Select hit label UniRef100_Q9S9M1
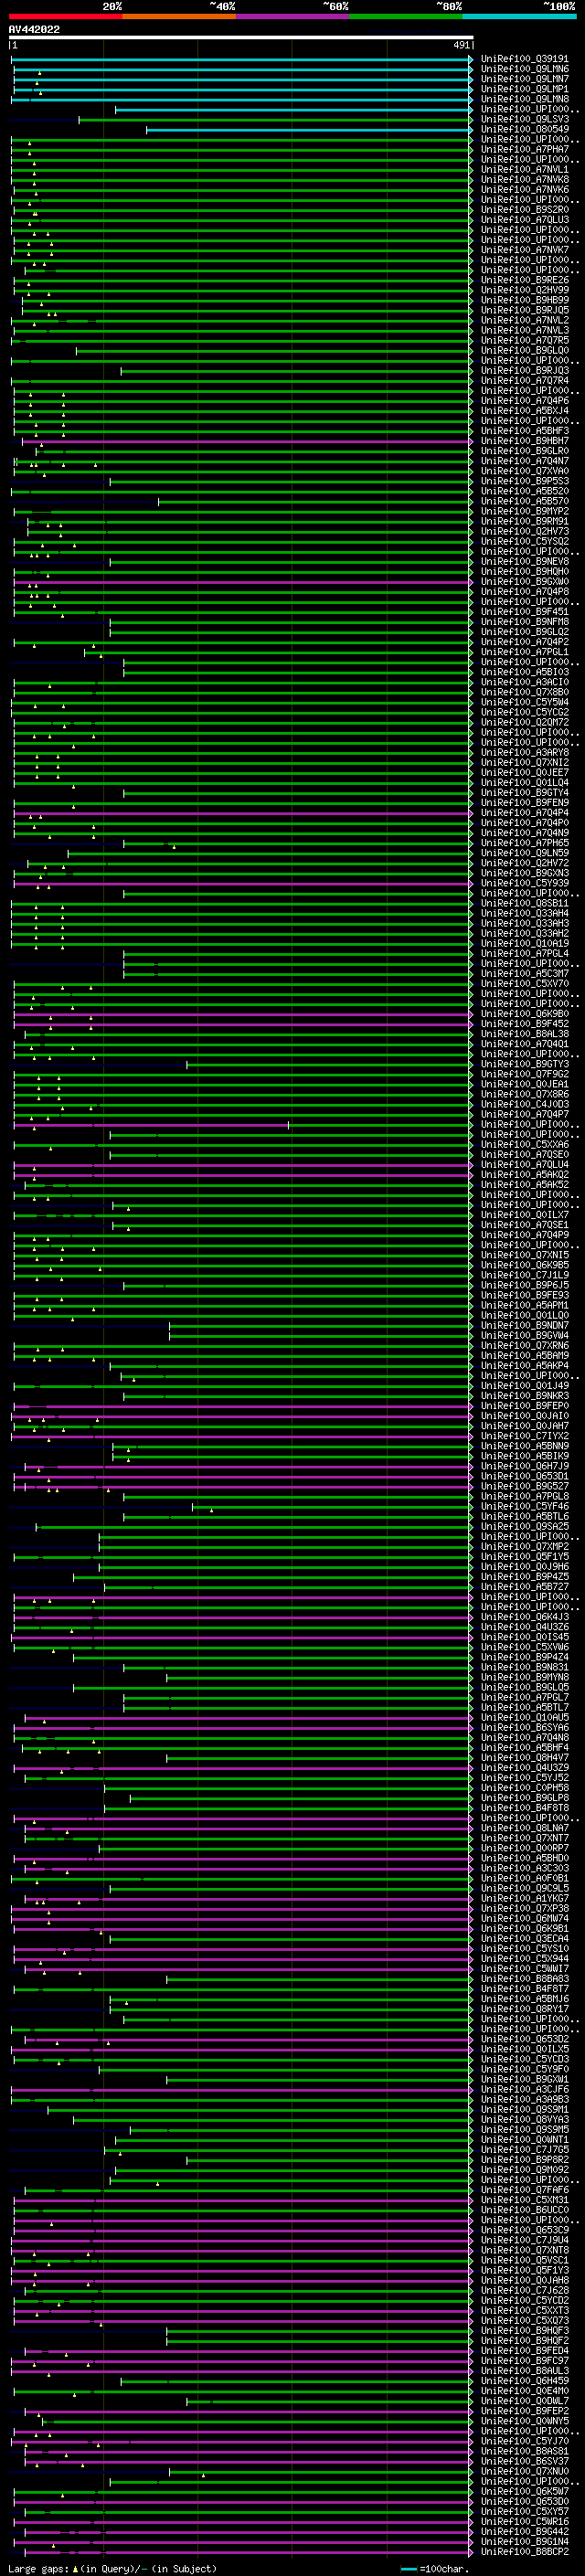The image size is (585, 2576). click(x=525, y=2109)
